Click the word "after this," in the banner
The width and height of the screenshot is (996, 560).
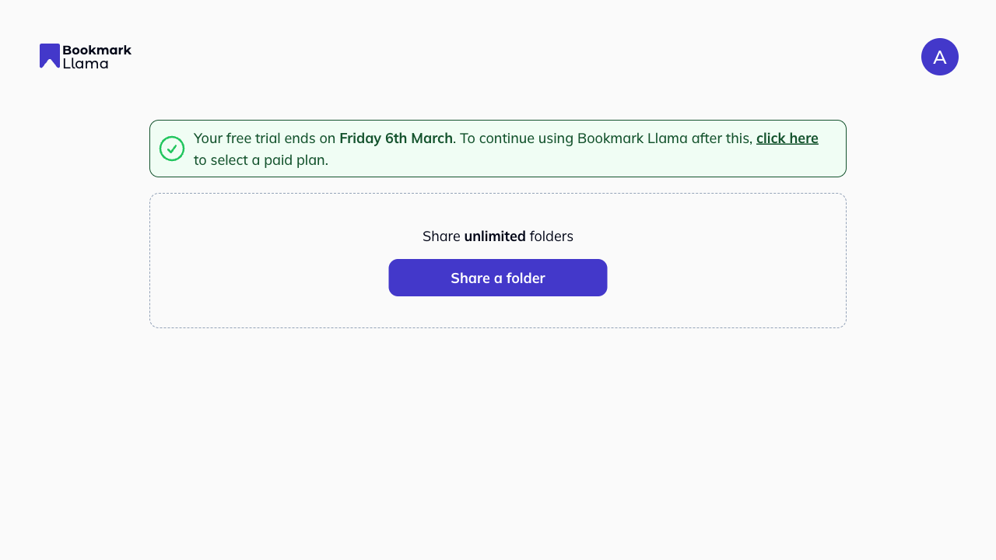click(722, 138)
